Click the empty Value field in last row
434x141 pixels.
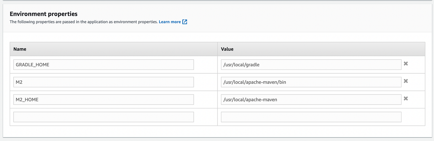pos(311,117)
